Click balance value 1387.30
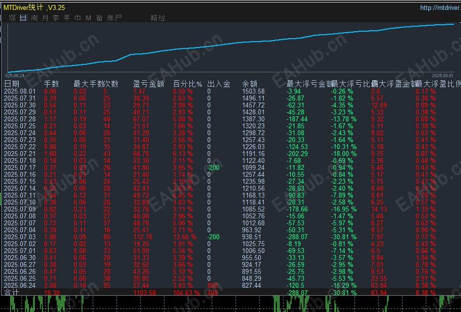This screenshot has width=461, height=312. pyautogui.click(x=253, y=119)
